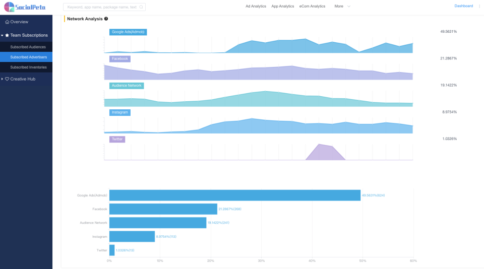Click the Audience Network chart label tag

tap(127, 86)
